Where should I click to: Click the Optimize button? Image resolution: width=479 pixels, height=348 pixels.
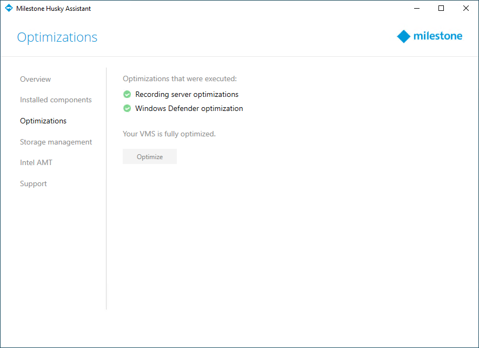click(x=150, y=156)
